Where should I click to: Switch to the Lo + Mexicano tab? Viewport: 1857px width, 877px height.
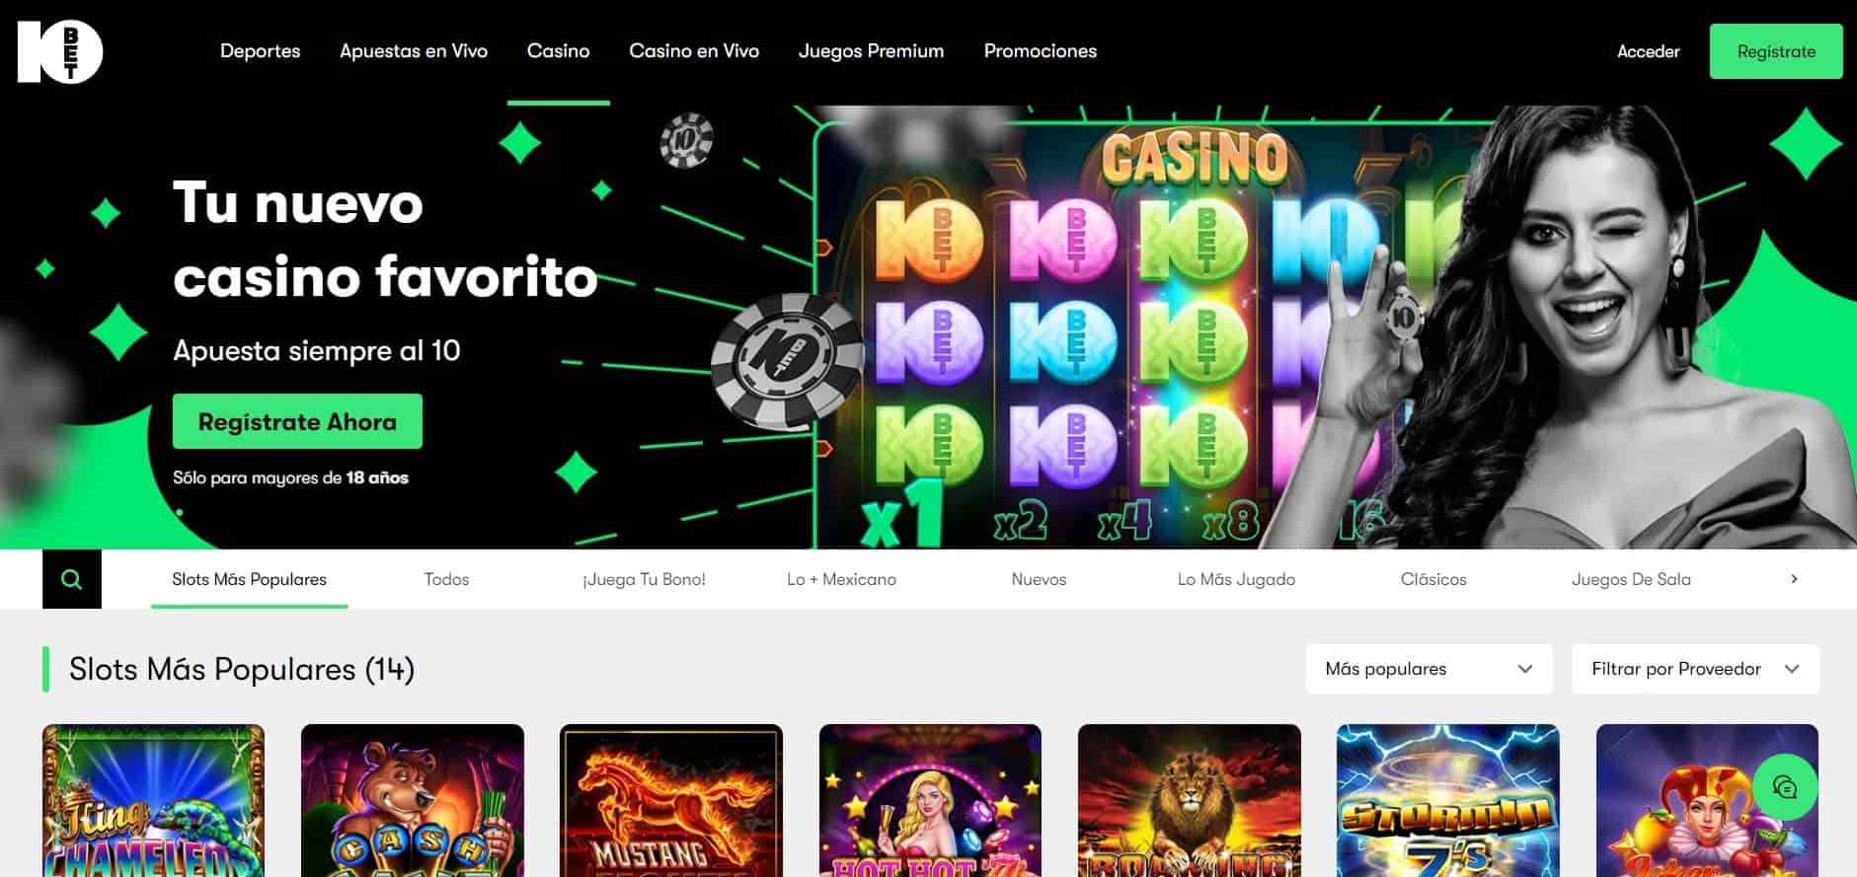click(x=841, y=579)
